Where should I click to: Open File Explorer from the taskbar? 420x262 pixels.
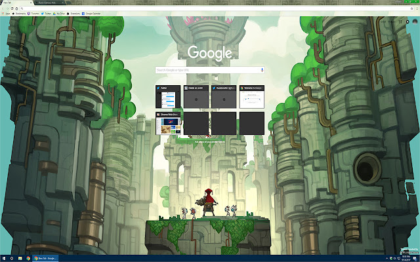tap(20, 259)
